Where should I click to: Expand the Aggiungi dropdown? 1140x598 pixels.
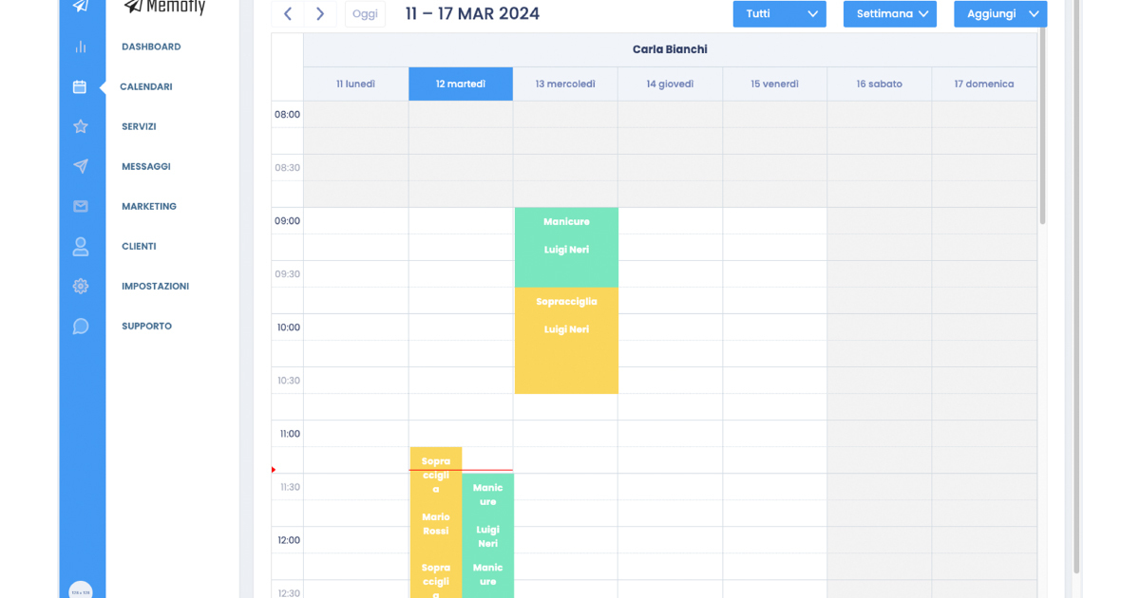[999, 14]
